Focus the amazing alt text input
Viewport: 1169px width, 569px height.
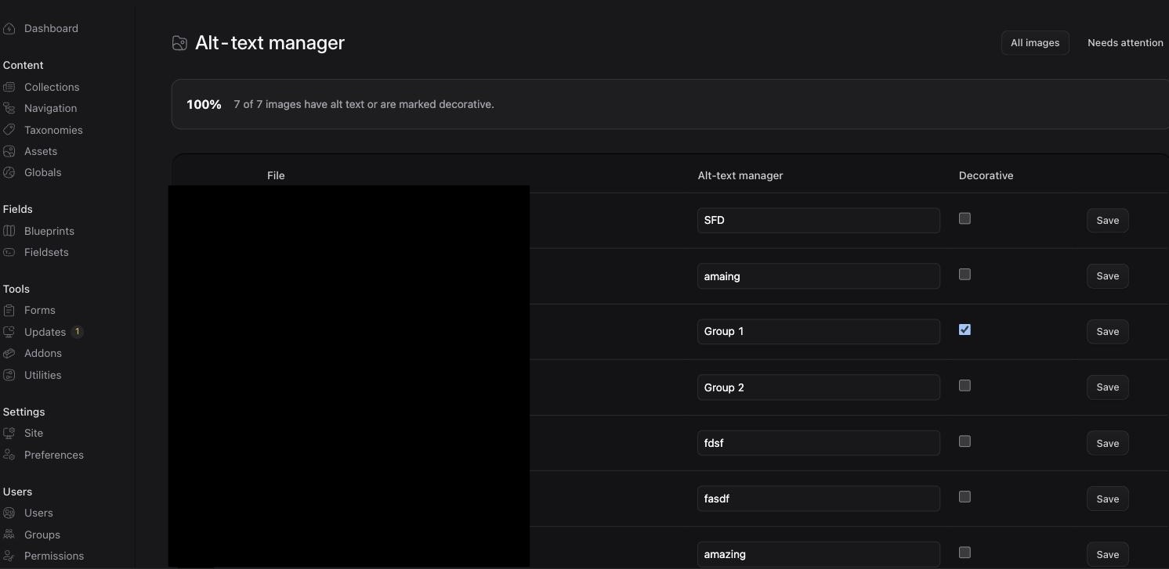coord(819,554)
